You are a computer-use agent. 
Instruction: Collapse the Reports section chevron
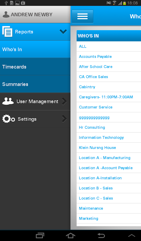(x=63, y=32)
